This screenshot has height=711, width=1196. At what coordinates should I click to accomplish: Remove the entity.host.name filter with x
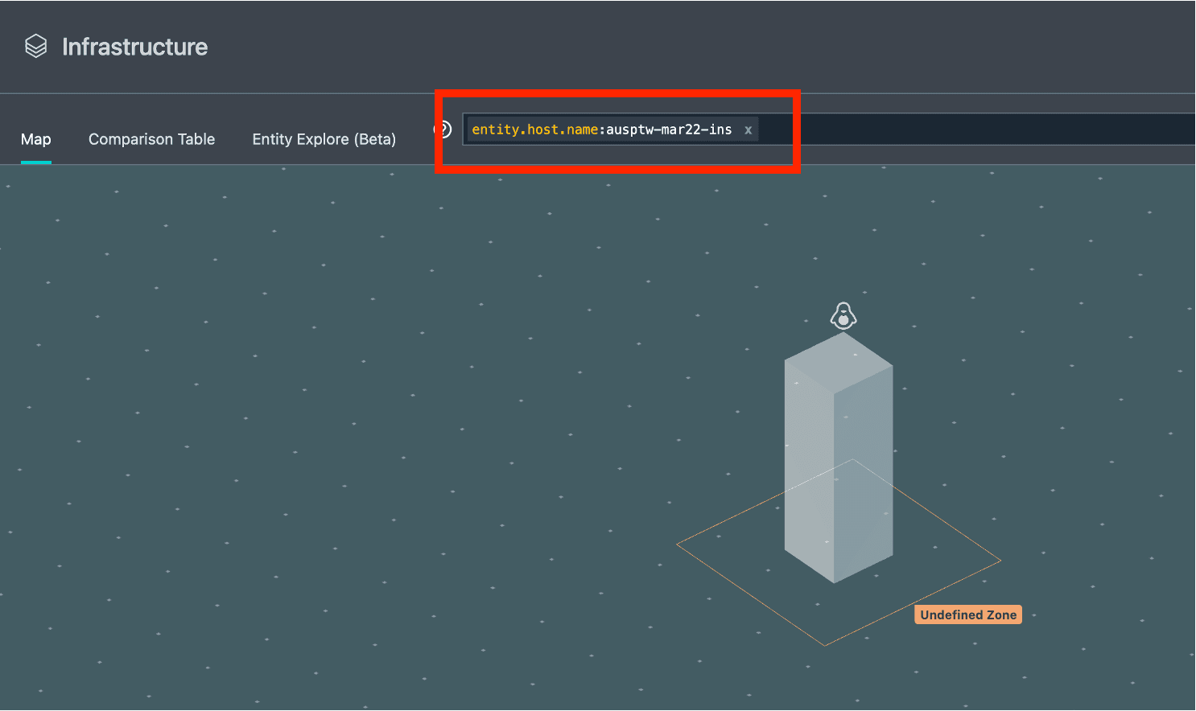pos(748,130)
